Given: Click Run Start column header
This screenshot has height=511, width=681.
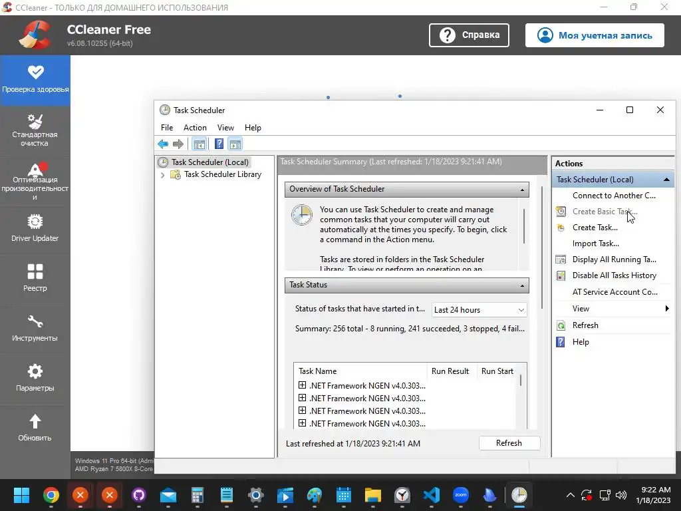Looking at the screenshot, I should pyautogui.click(x=497, y=371).
